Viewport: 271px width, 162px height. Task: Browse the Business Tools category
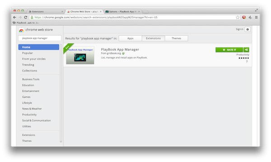pos(31,79)
